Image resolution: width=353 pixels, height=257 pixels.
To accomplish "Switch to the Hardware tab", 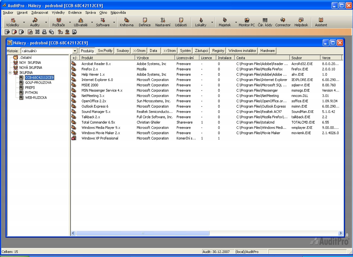I will coord(268,51).
